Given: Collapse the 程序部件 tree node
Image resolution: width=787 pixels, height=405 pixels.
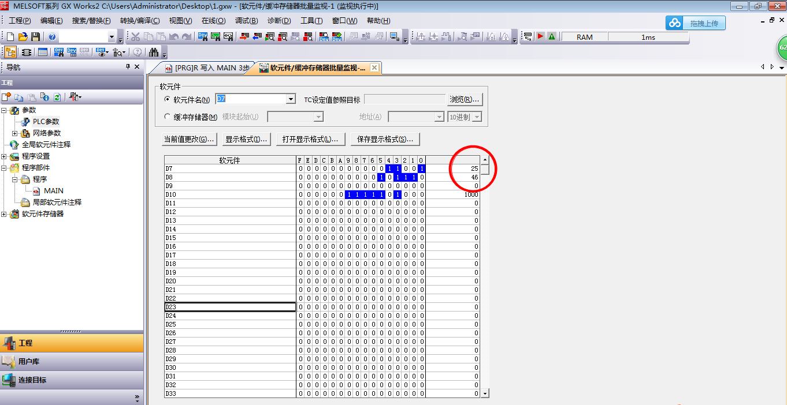Looking at the screenshot, I should pyautogui.click(x=5, y=168).
